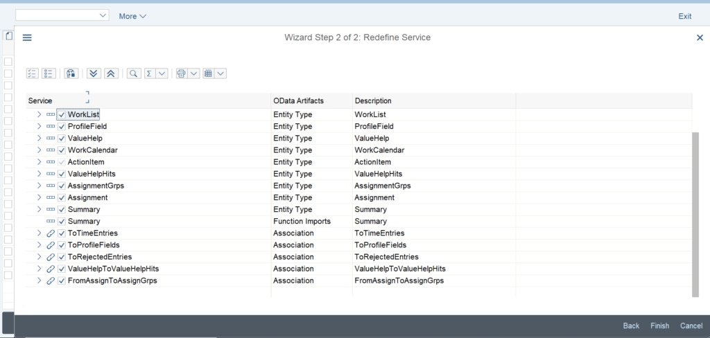Viewport: 710px width, 338px height.
Task: Click the link icon beside ValueHelpToValueHelpHits
Action: pos(51,269)
